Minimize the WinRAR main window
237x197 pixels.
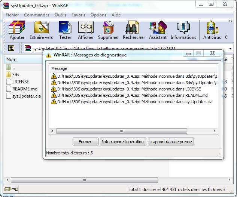coord(201,4)
